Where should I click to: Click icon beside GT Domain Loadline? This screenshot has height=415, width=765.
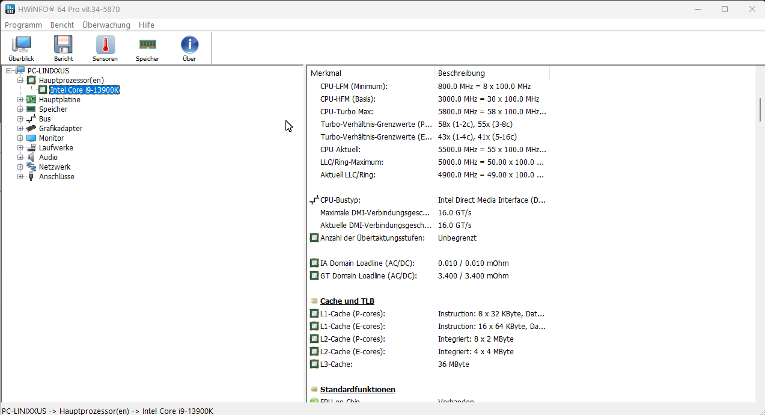pos(314,275)
